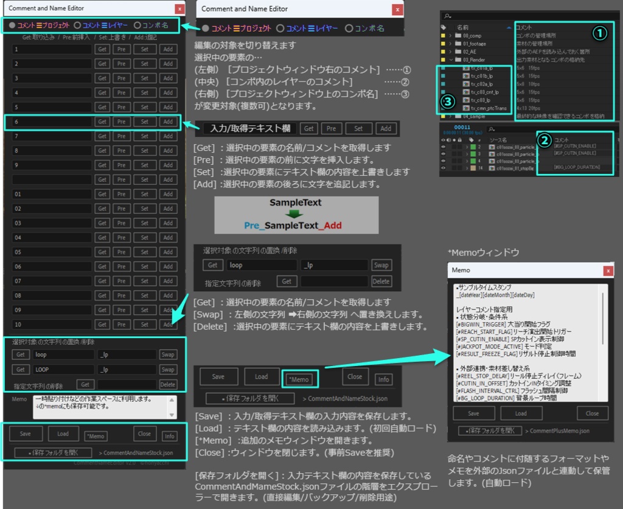Click Load button in the Memo window
The image size is (623, 509).
click(521, 414)
